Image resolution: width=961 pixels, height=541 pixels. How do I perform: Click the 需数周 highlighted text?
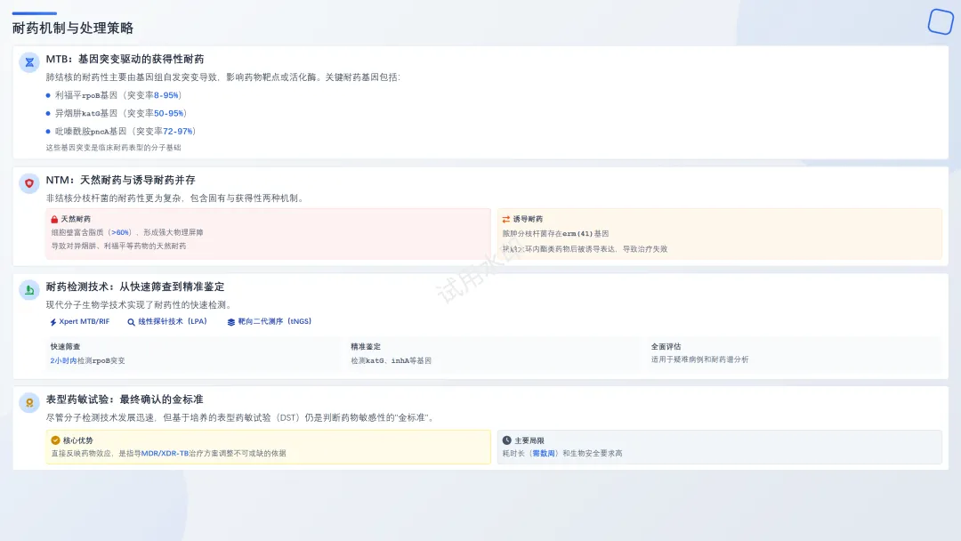[544, 454]
